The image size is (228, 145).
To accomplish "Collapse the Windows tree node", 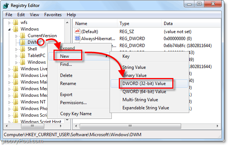I will [10, 29].
